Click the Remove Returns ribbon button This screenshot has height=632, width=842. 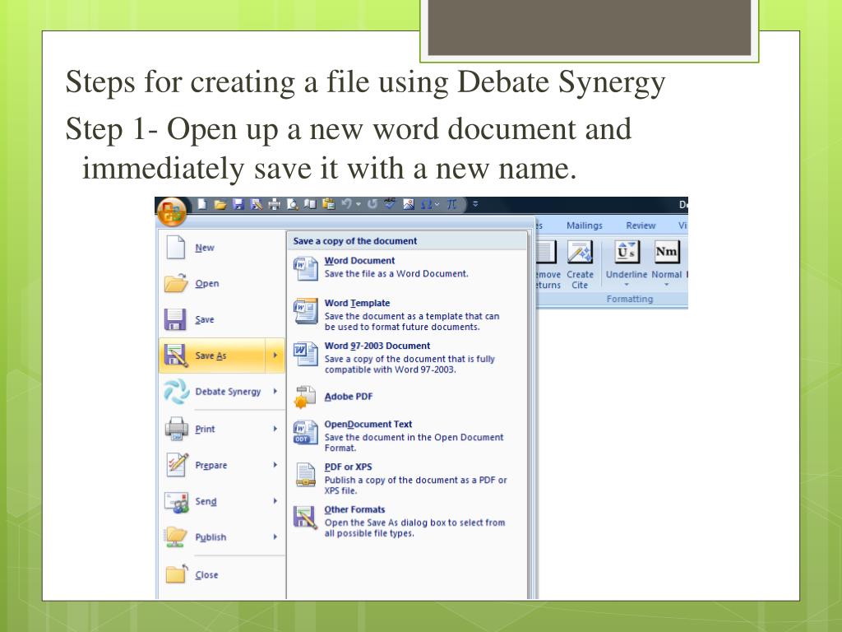pyautogui.click(x=548, y=265)
